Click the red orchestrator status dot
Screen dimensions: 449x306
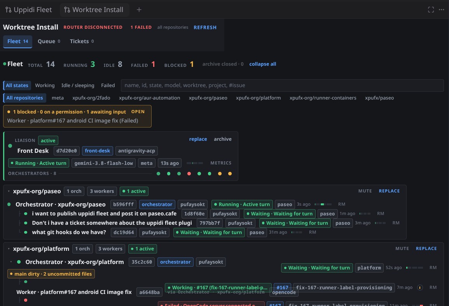click(189, 174)
